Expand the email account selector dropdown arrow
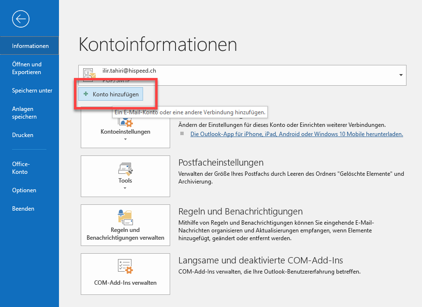Image resolution: width=422 pixels, height=307 pixels. (401, 76)
